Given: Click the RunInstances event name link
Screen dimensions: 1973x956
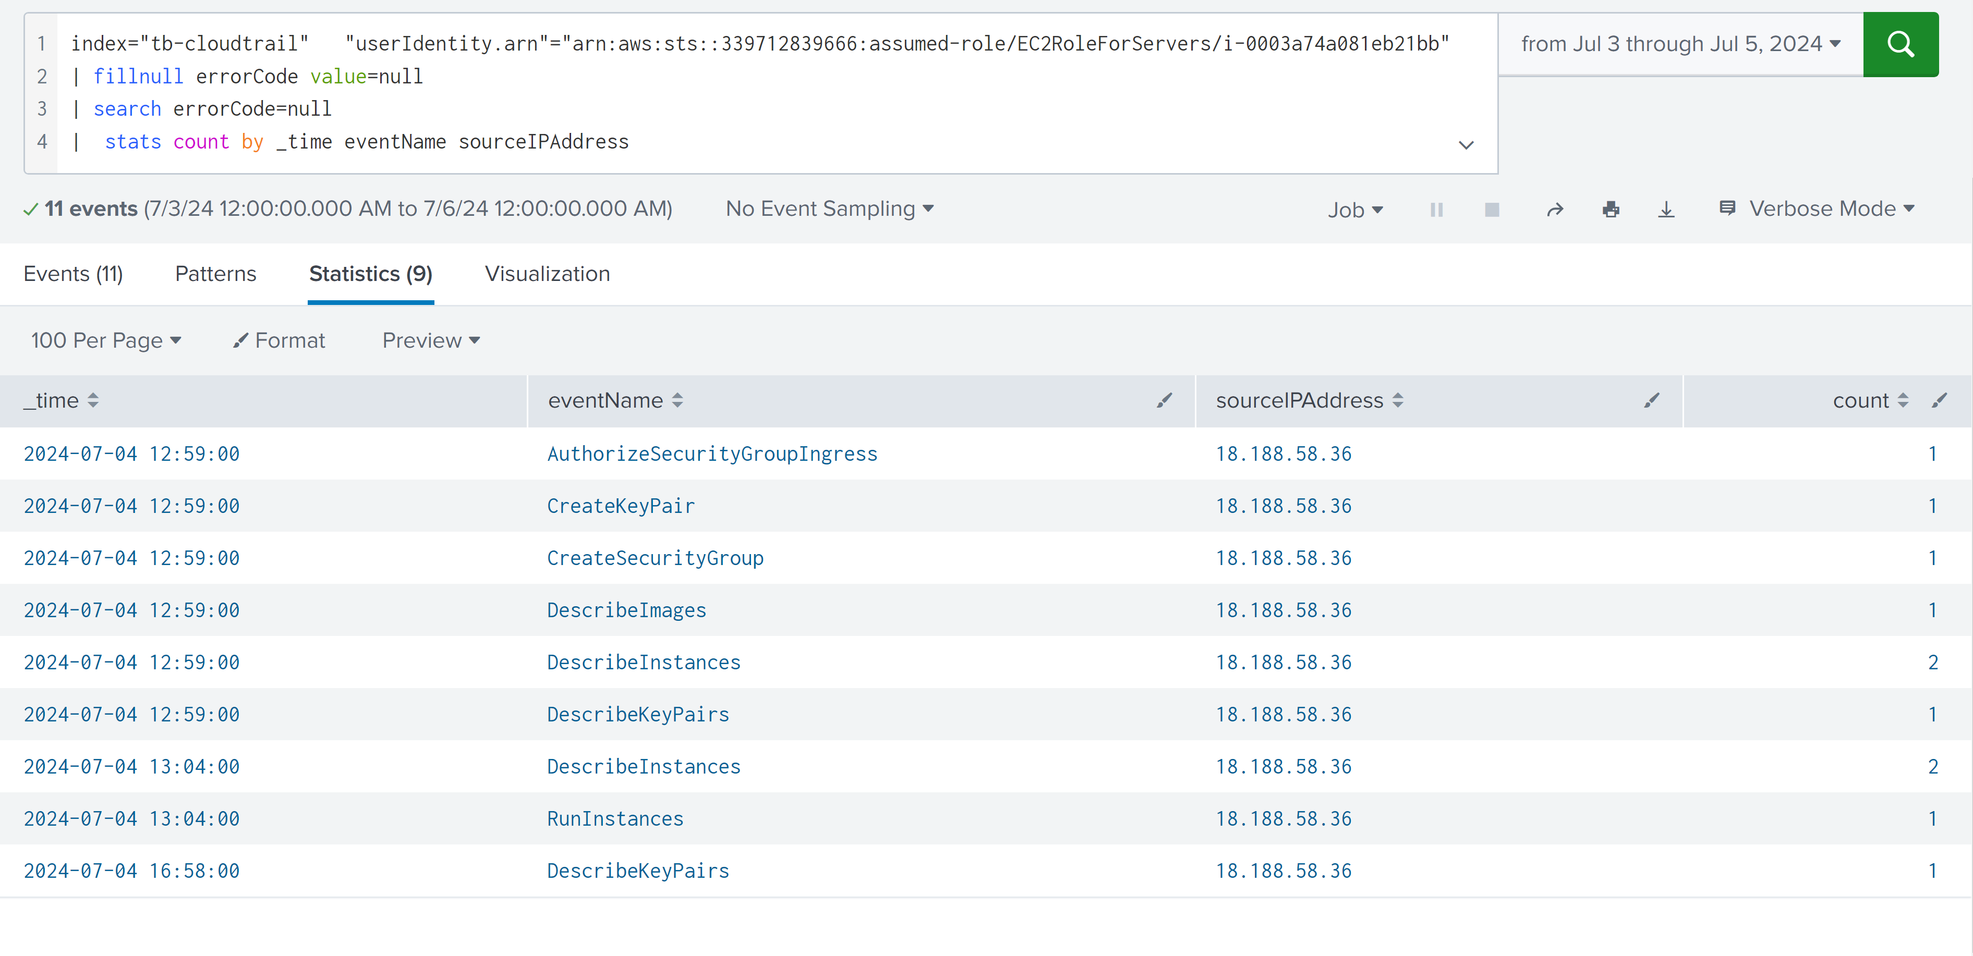Looking at the screenshot, I should (x=615, y=819).
